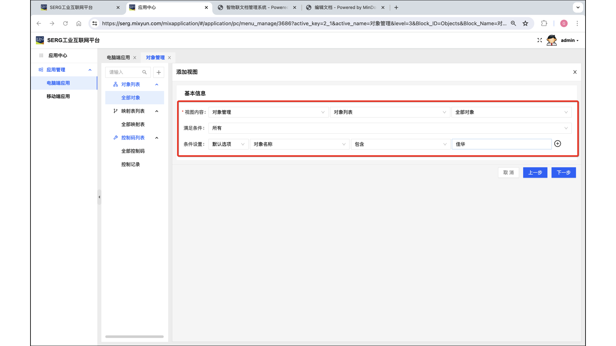Switch to the 电脑端应用 tab
Image resolution: width=616 pixels, height=346 pixels.
(118, 58)
